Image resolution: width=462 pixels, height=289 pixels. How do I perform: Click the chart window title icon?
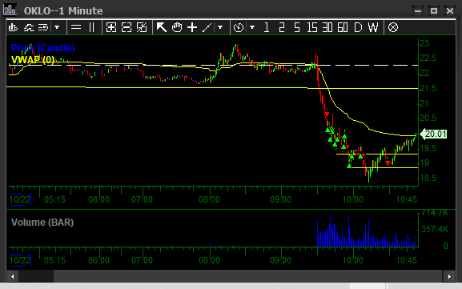pos(10,10)
